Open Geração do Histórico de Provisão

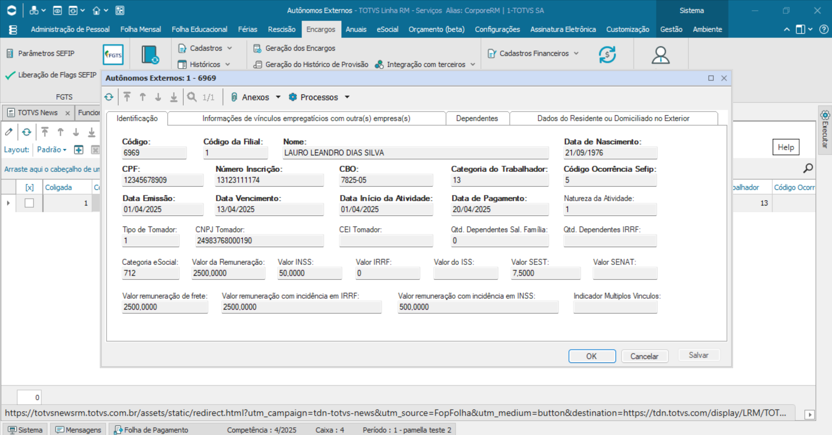[311, 64]
